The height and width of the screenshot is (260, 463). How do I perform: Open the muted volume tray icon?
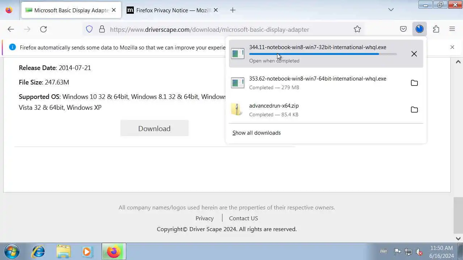pyautogui.click(x=419, y=252)
